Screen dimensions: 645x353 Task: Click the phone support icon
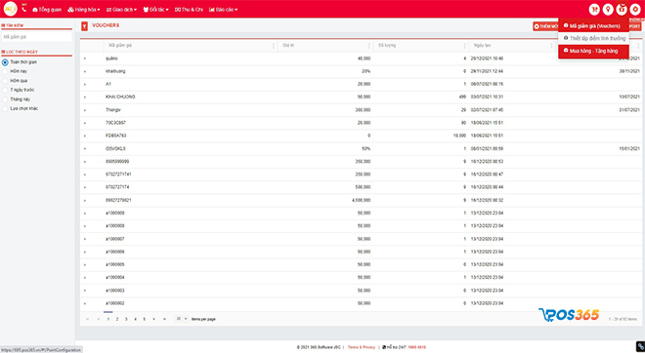(24, 9)
